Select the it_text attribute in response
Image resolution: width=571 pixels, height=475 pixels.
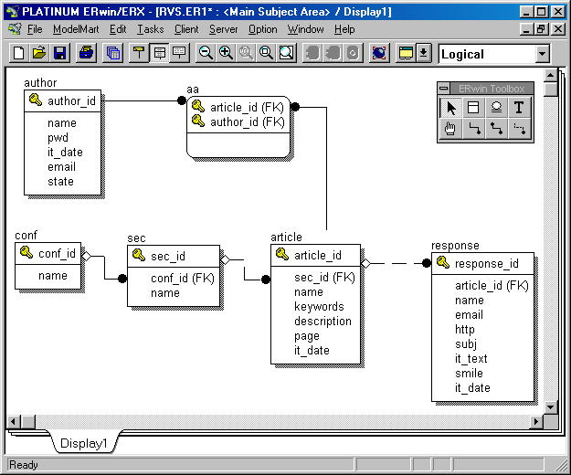(x=471, y=358)
